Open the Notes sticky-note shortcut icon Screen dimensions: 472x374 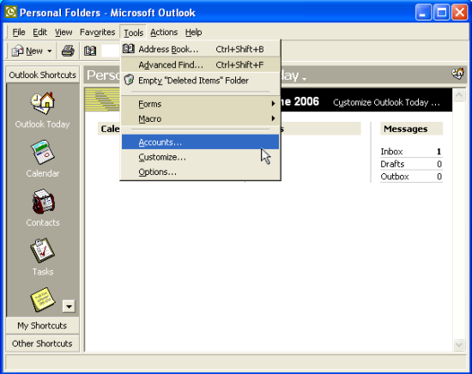(42, 299)
